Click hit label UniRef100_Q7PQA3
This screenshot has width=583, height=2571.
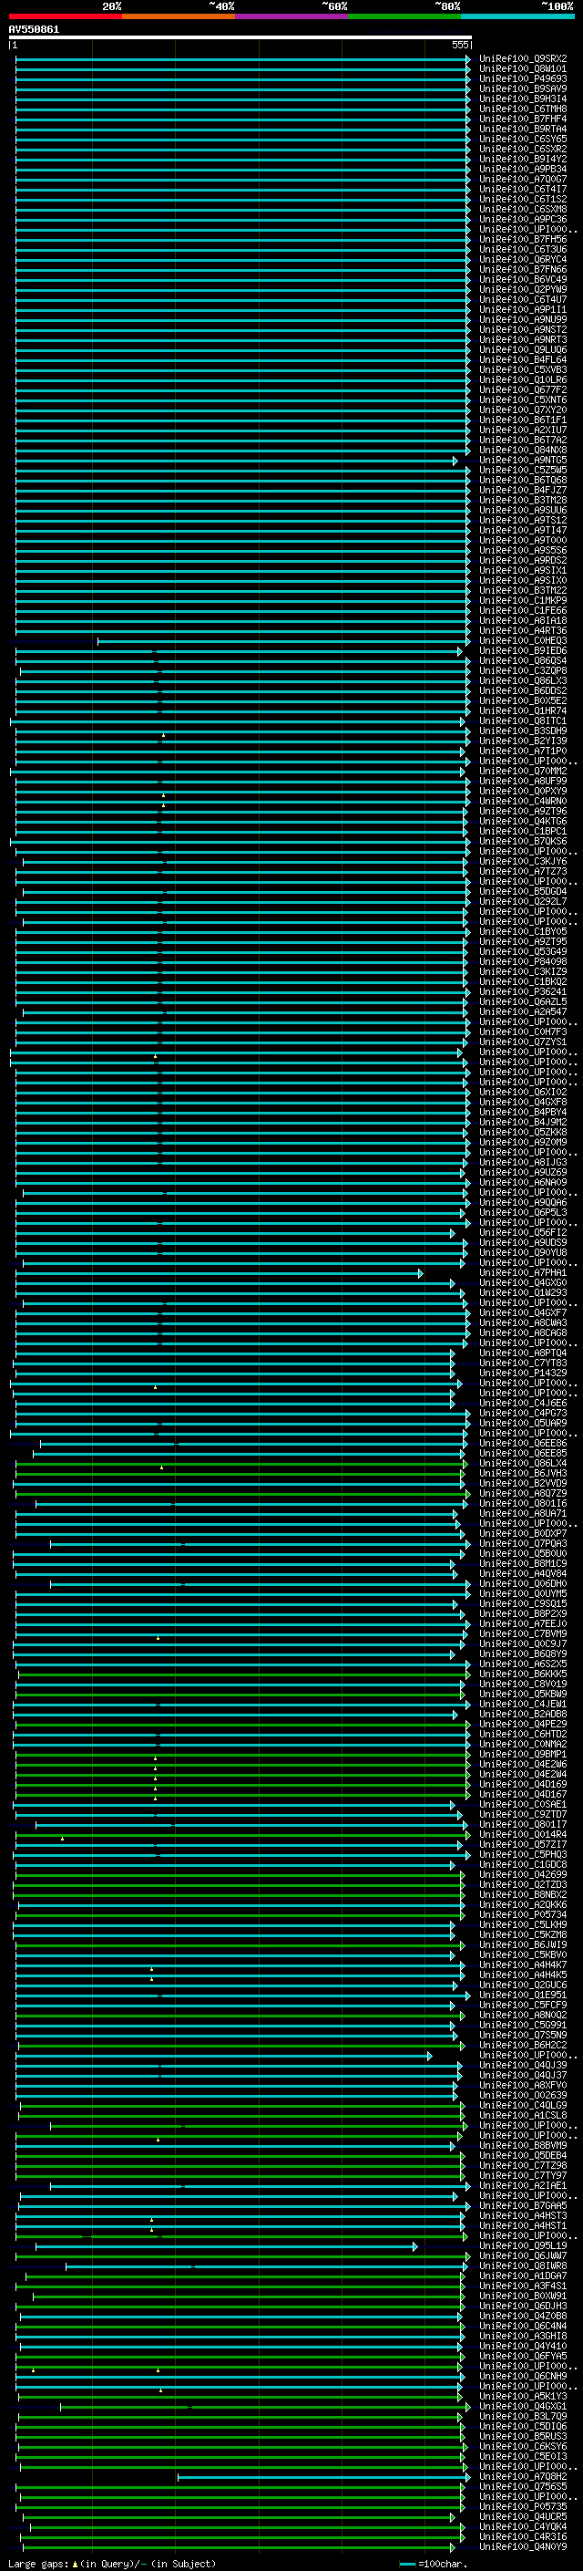pyautogui.click(x=523, y=1543)
